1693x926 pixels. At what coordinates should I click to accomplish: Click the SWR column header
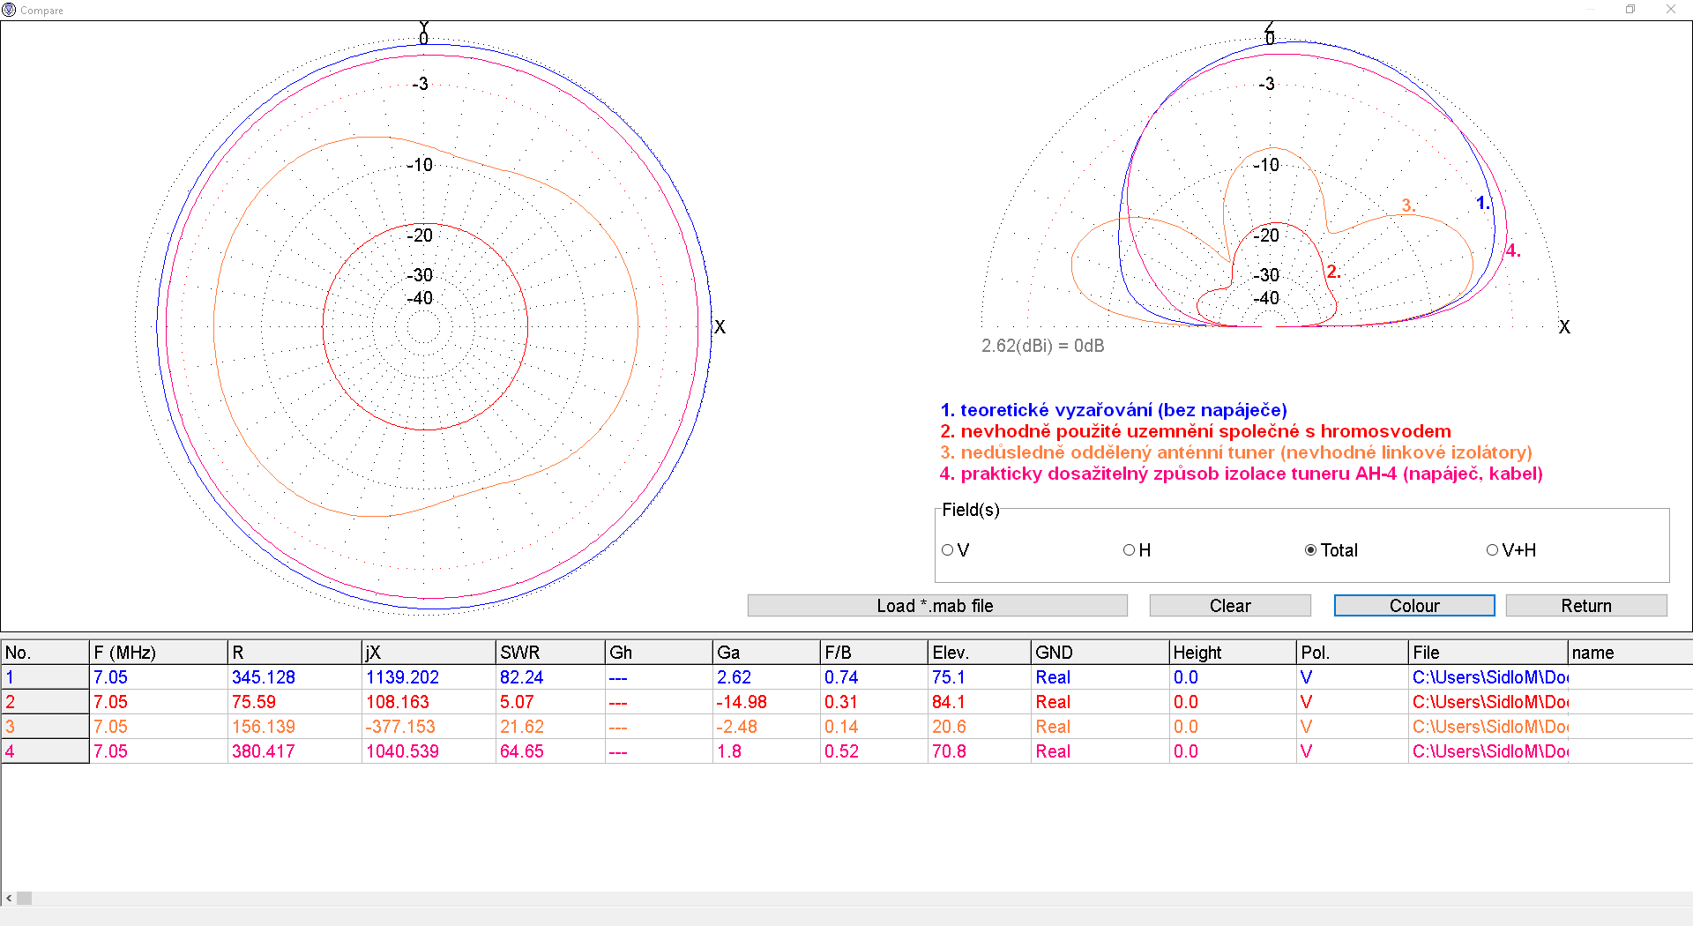tap(548, 653)
